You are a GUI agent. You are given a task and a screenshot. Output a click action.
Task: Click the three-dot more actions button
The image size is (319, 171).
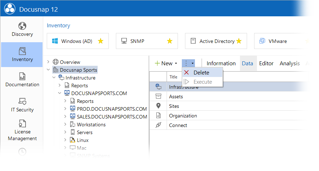189,63
